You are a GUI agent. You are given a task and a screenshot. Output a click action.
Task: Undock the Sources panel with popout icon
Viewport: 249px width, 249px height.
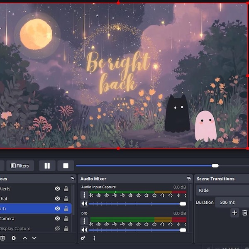pos(72,178)
